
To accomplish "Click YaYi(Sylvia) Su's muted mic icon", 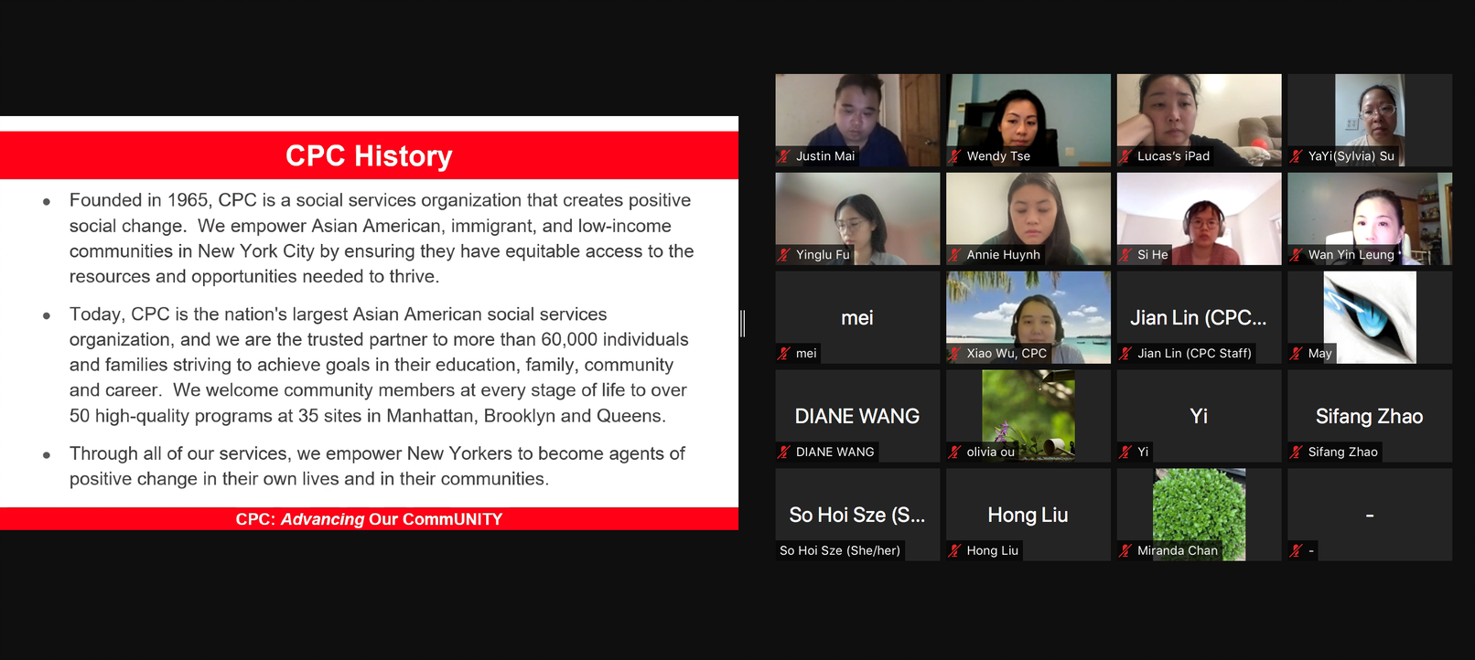I will [x=1296, y=156].
